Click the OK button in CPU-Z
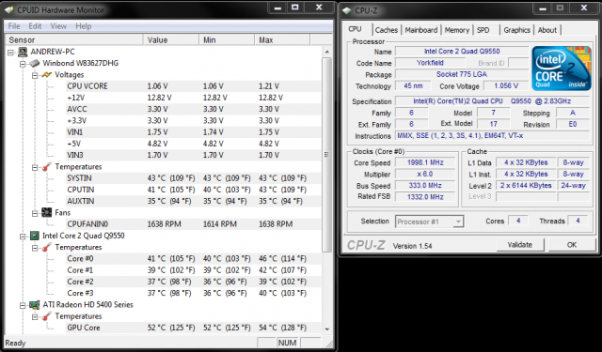 point(572,245)
